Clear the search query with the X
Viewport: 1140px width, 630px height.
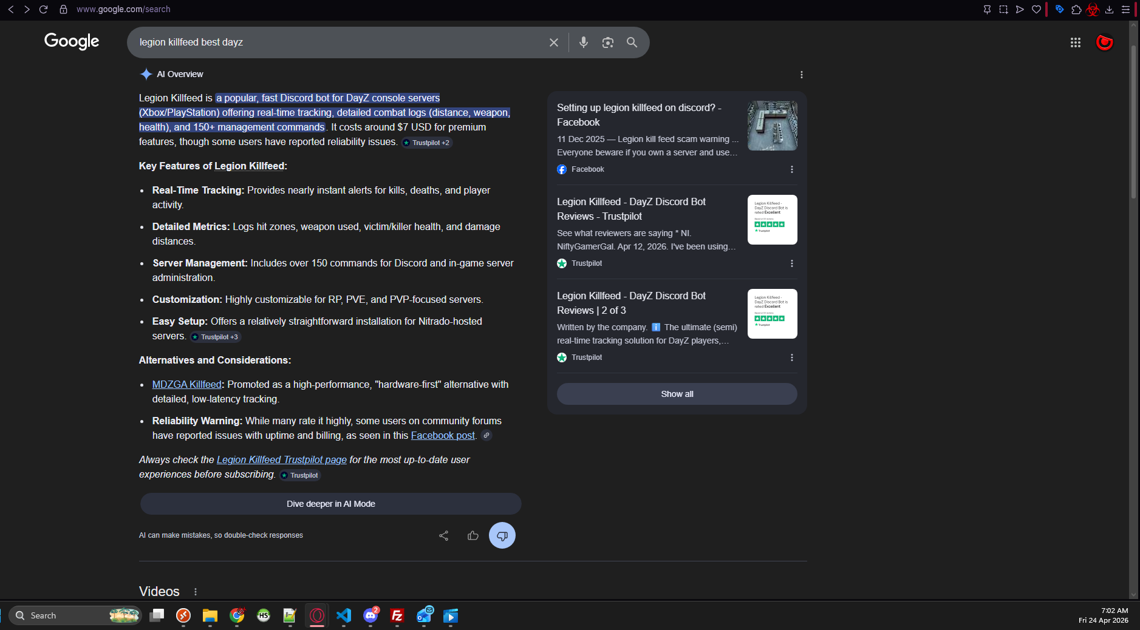pos(554,42)
